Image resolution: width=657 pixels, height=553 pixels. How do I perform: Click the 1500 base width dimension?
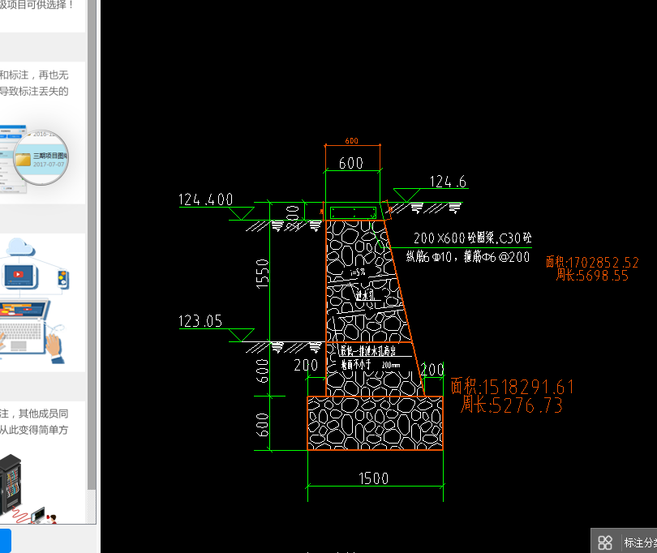373,478
